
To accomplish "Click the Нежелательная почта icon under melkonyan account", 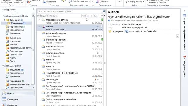I will 7,48.
